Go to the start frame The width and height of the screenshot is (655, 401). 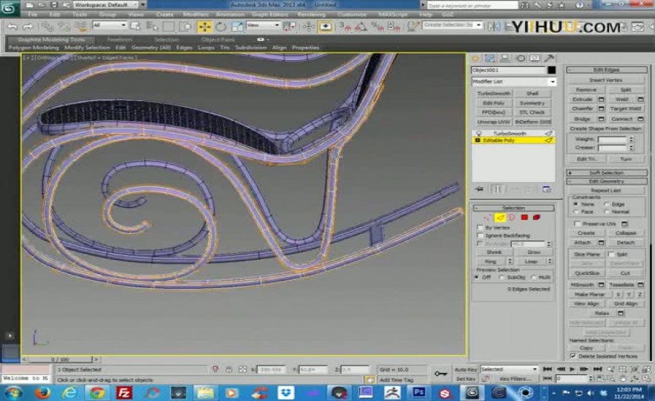pos(547,369)
